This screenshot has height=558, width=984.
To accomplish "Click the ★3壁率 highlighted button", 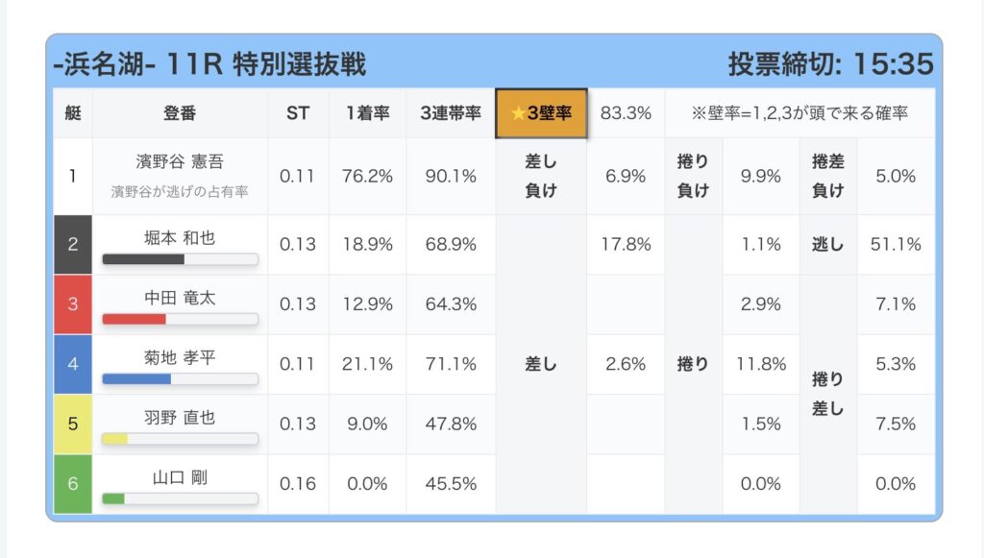I will [x=541, y=113].
